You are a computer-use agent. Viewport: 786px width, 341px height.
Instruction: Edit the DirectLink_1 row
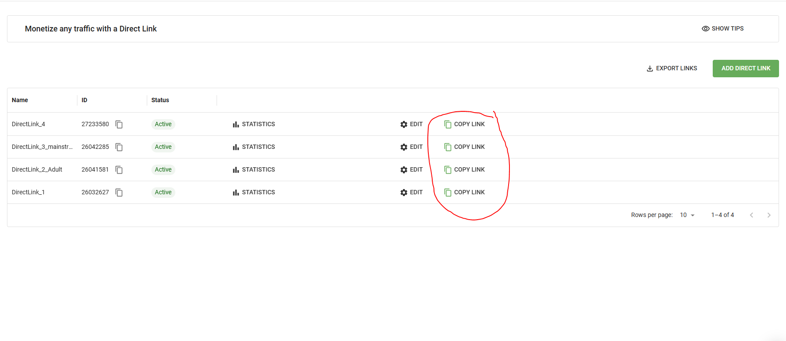411,193
